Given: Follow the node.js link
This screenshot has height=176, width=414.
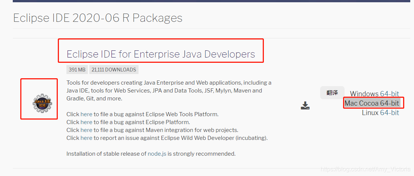Looking at the screenshot, I should tap(157, 154).
